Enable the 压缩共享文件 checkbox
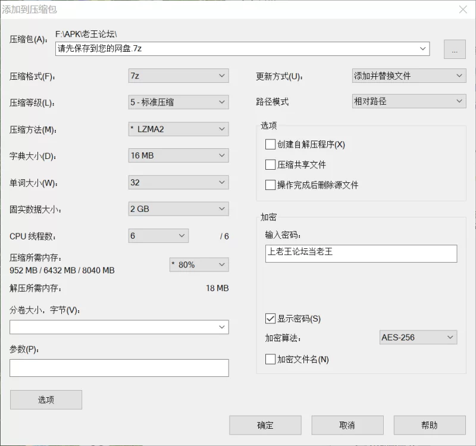This screenshot has height=446, width=476. tap(271, 164)
